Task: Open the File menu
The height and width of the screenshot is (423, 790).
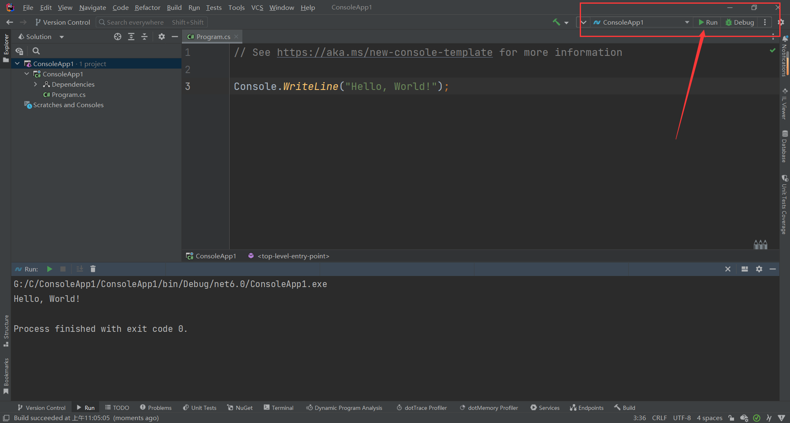Action: (x=28, y=7)
